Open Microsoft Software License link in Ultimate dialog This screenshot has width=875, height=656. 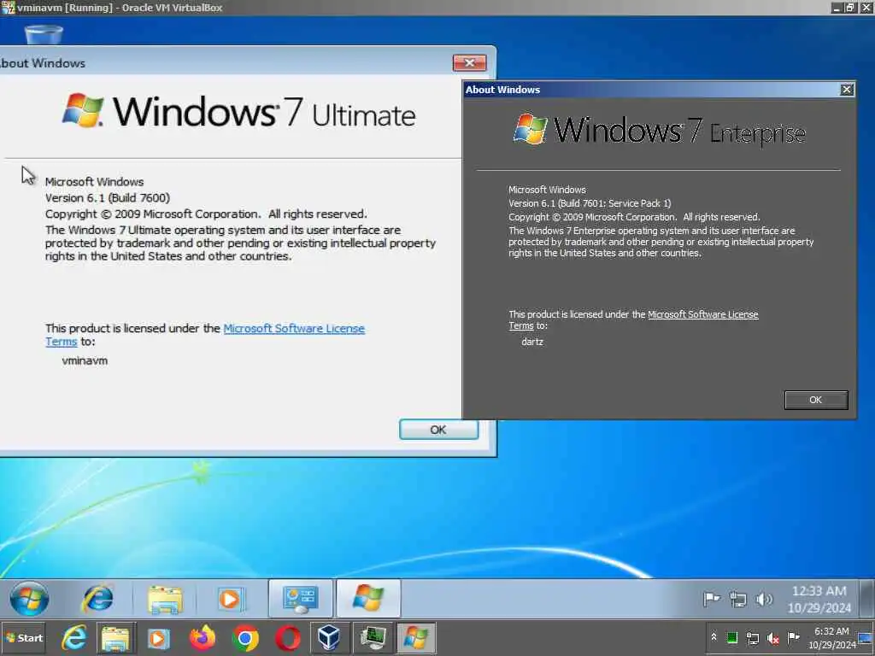click(x=294, y=329)
